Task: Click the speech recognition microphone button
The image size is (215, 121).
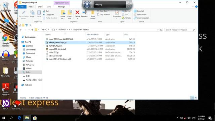Action: [x=87, y=4]
